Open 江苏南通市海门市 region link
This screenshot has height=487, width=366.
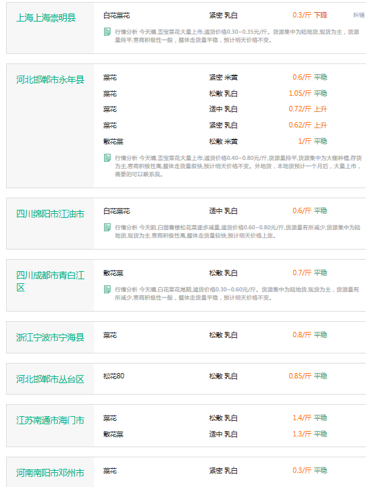[x=51, y=420]
